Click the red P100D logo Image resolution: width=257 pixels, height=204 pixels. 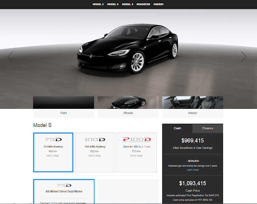pos(137,139)
